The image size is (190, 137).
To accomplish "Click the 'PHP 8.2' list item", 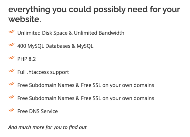I will pos(27,59).
